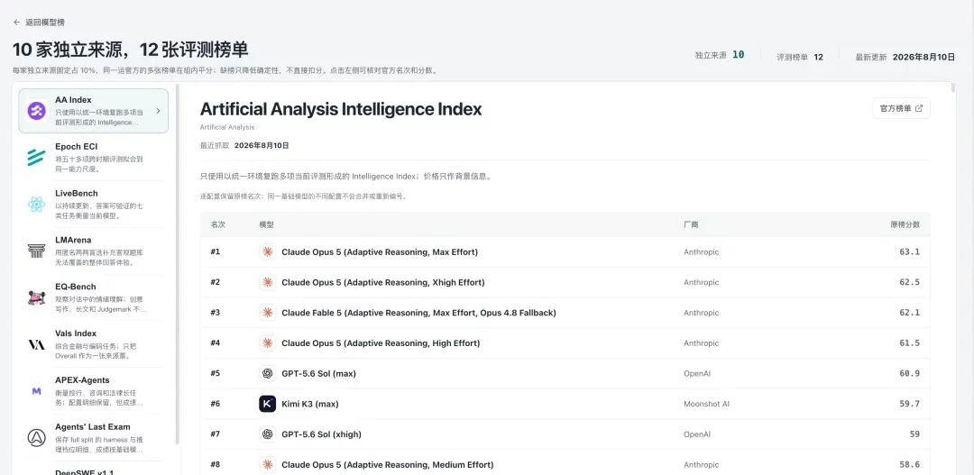Click the score 59.7
The height and width of the screenshot is (475, 974).
pyautogui.click(x=909, y=404)
